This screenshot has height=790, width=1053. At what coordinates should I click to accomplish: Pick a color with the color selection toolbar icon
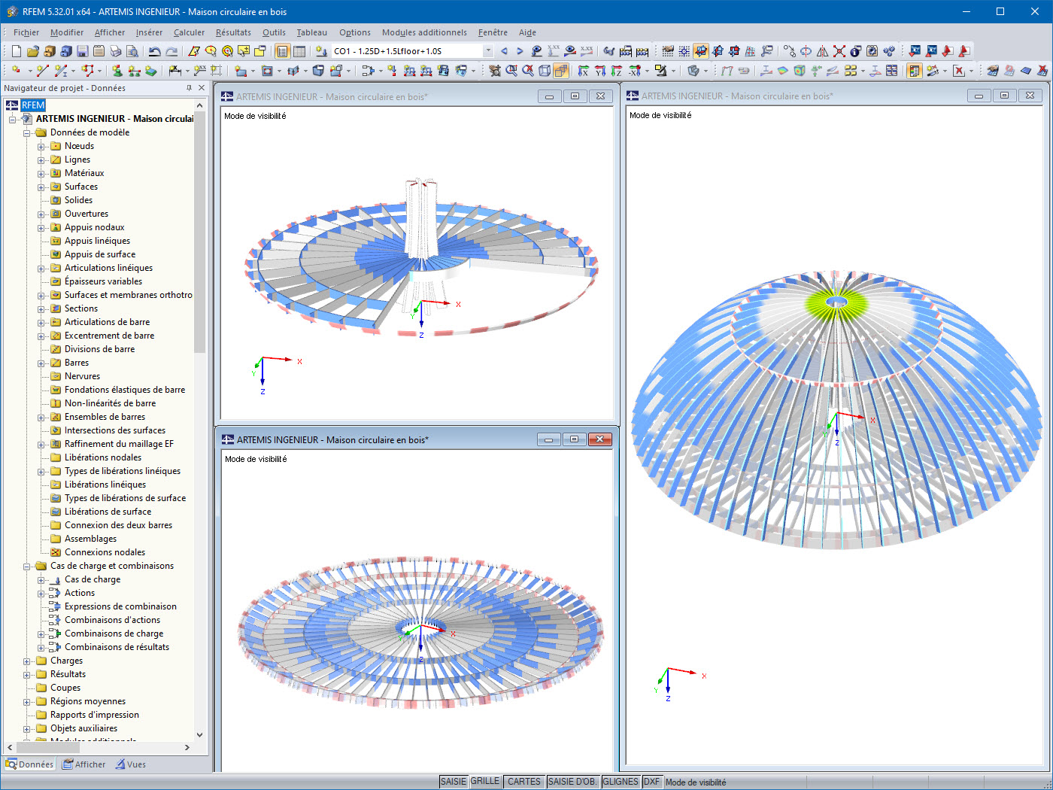point(661,71)
